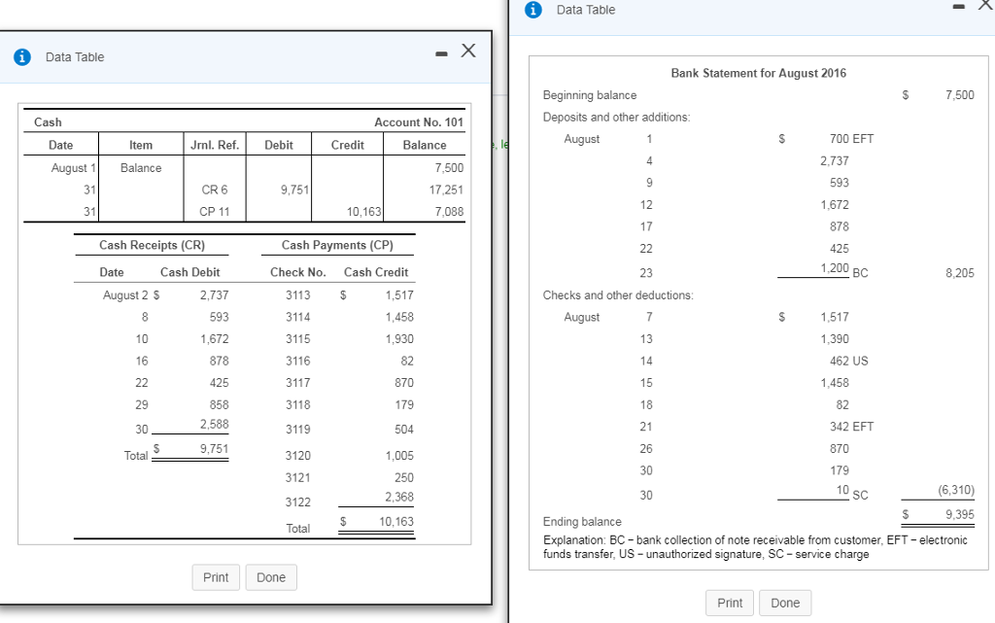Click Done on the right dialog

coord(785,603)
